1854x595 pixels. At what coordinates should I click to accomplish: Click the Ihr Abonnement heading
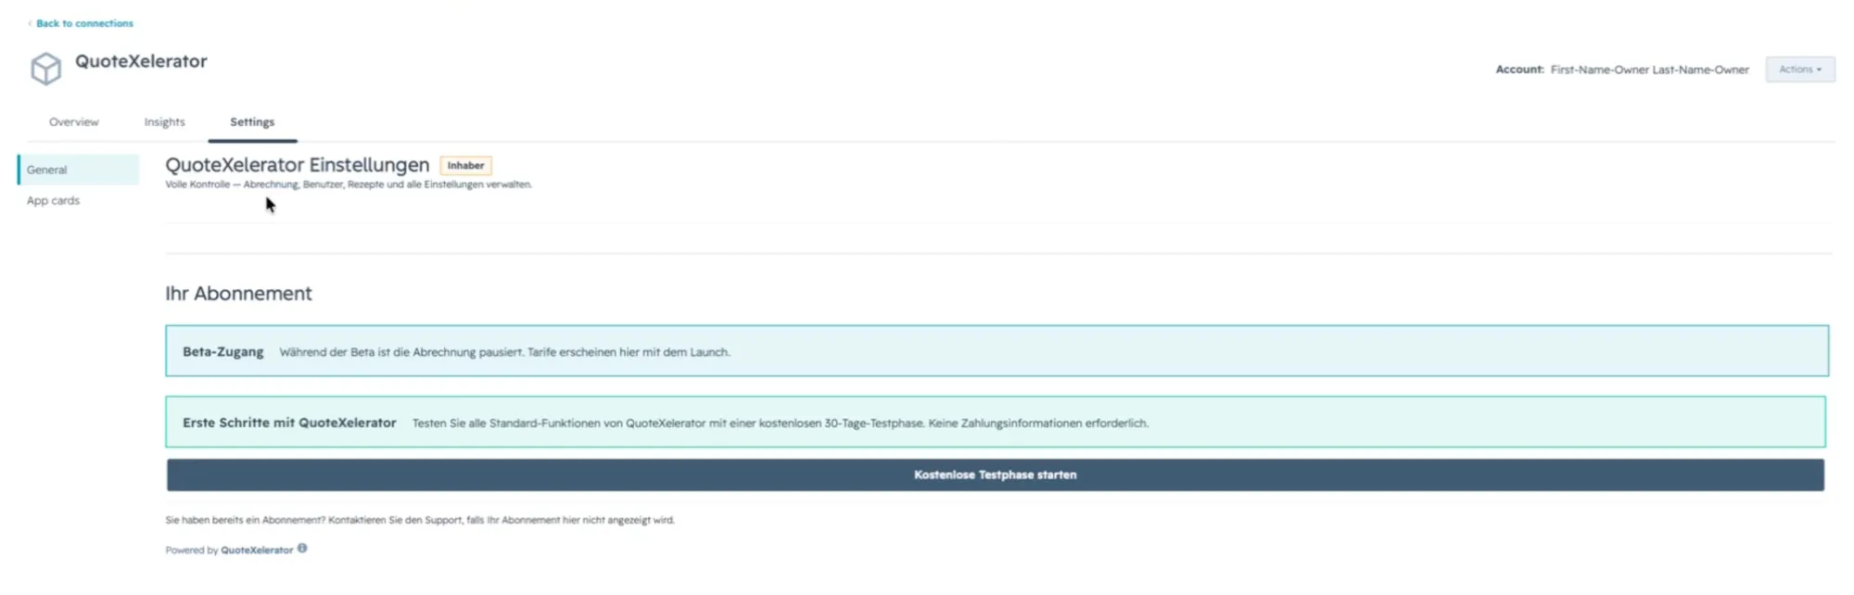238,294
